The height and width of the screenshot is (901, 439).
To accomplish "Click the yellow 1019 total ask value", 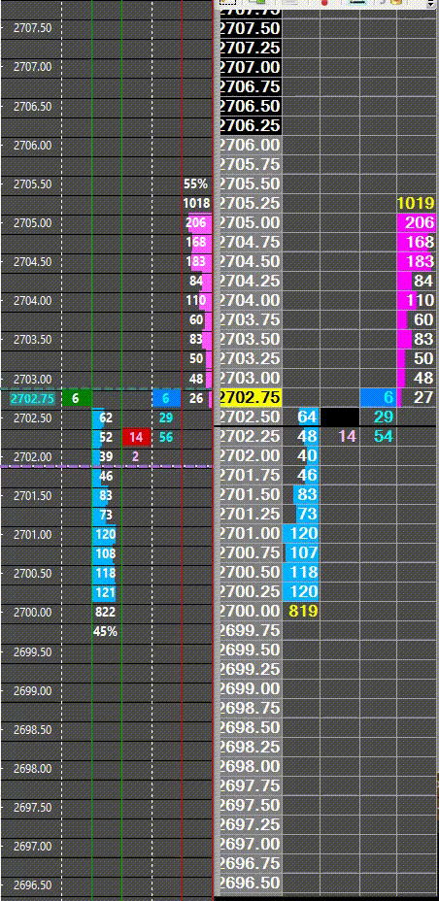I will (417, 204).
